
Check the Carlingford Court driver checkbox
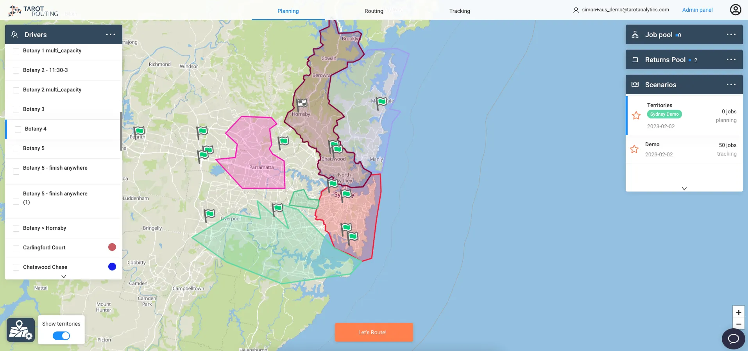pyautogui.click(x=16, y=248)
